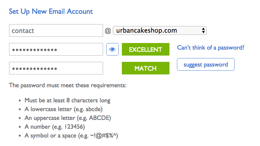Click the masked dots in confirm password
Image resolution: width=260 pixels, height=146 pixels.
click(34, 69)
